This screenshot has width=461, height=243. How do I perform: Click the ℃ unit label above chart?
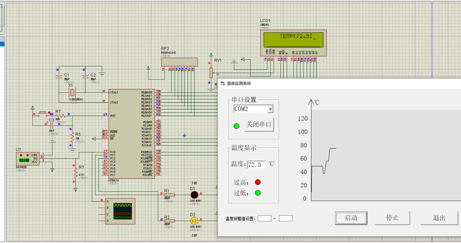pos(317,102)
